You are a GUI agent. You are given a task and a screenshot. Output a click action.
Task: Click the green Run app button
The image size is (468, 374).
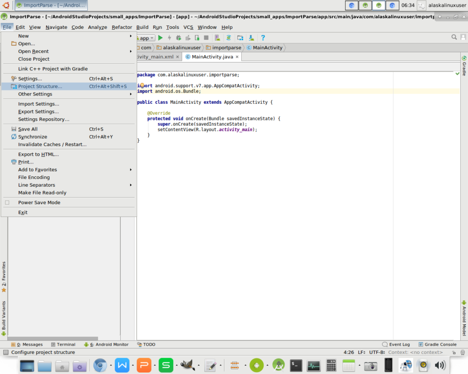[160, 38]
